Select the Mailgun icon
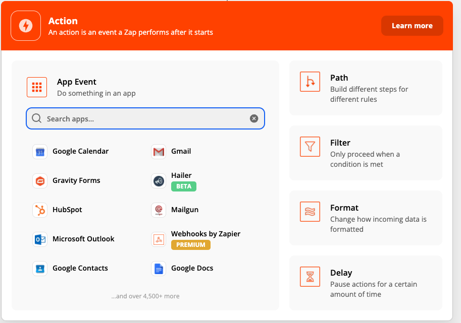This screenshot has height=323, width=461. [159, 210]
